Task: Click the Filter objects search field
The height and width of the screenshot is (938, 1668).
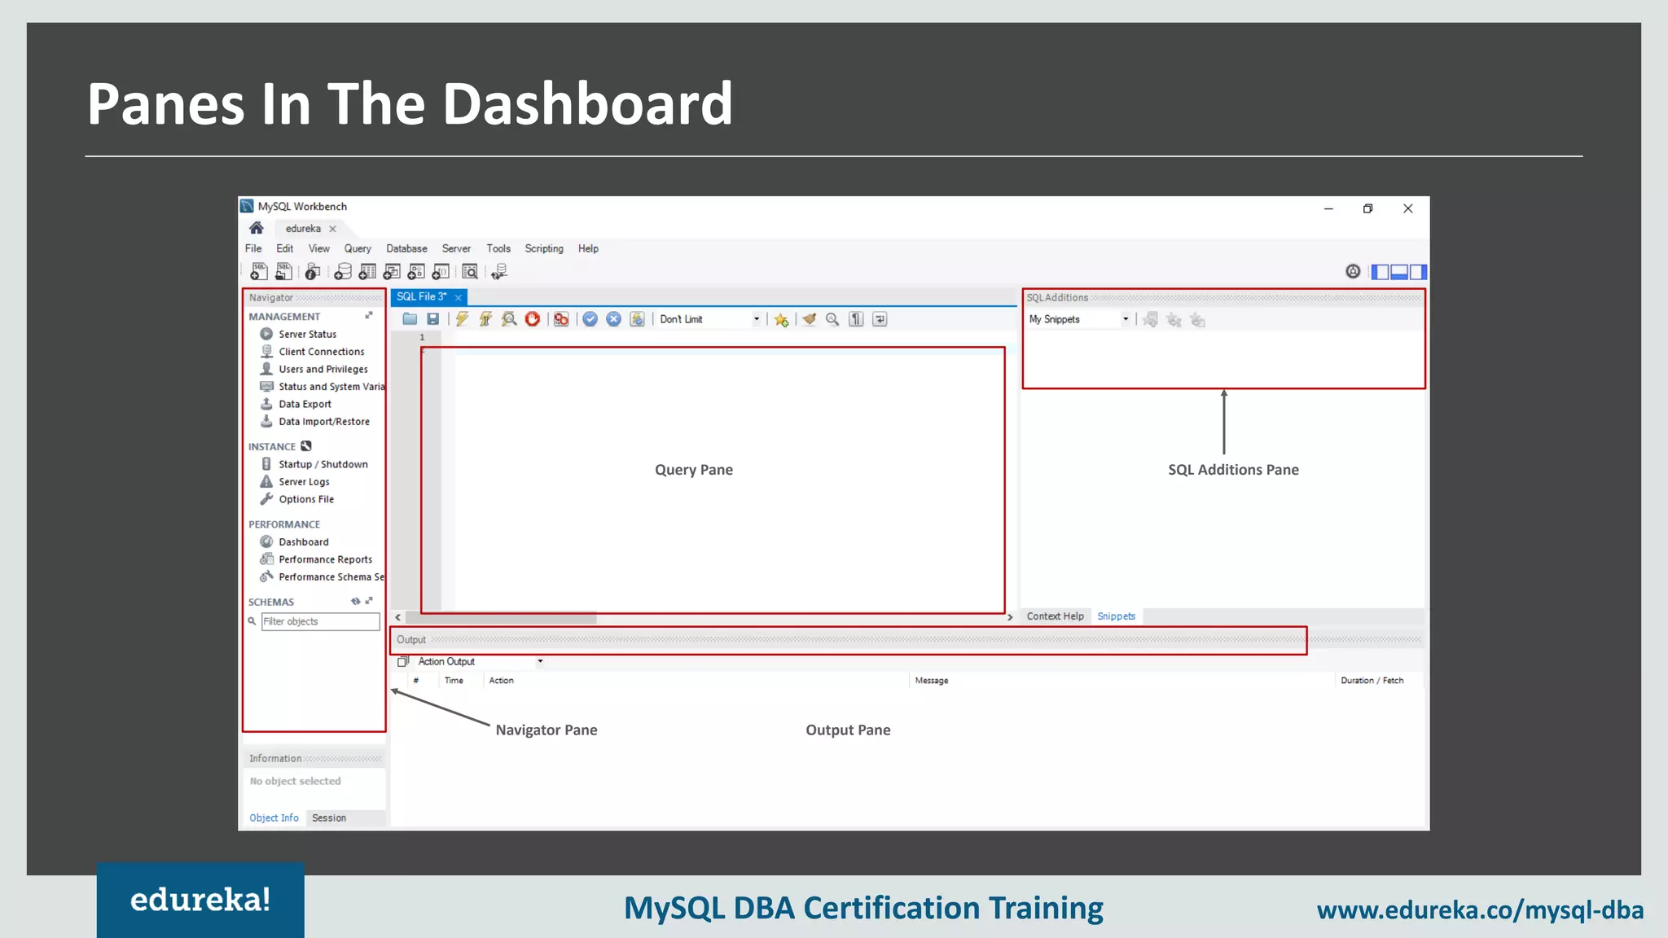Action: click(x=320, y=621)
